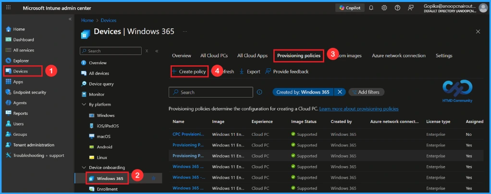Collapse the main left navigation menu

70,19
